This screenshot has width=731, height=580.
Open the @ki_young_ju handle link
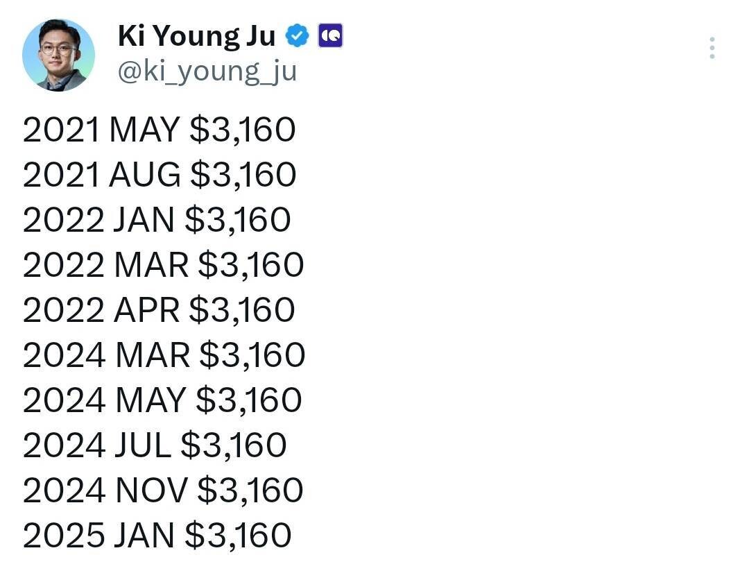click(x=207, y=71)
